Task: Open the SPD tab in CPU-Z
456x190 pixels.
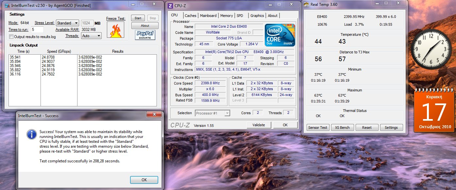Action: click(x=240, y=16)
